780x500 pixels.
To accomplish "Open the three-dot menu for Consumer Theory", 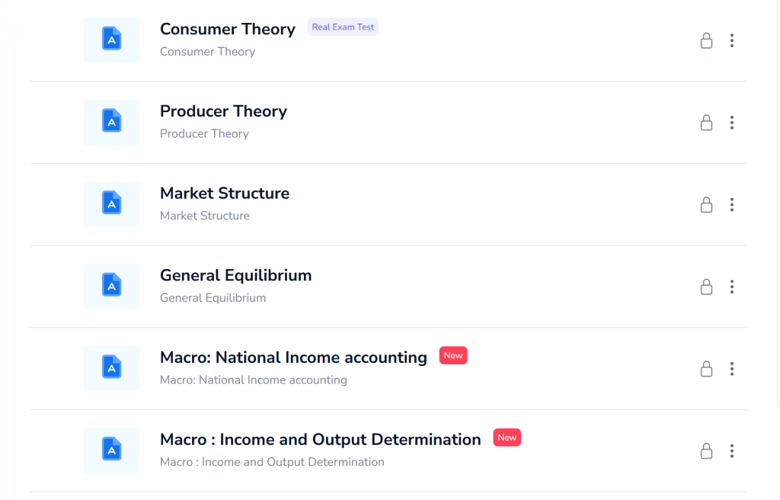I will pos(732,40).
